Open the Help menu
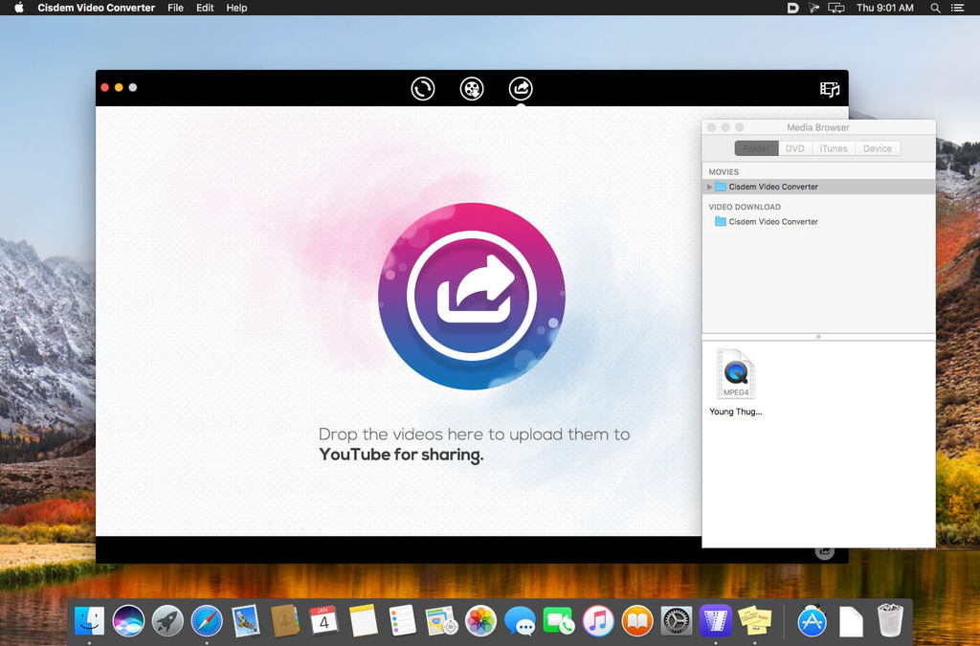Viewport: 980px width, 646px height. (236, 8)
